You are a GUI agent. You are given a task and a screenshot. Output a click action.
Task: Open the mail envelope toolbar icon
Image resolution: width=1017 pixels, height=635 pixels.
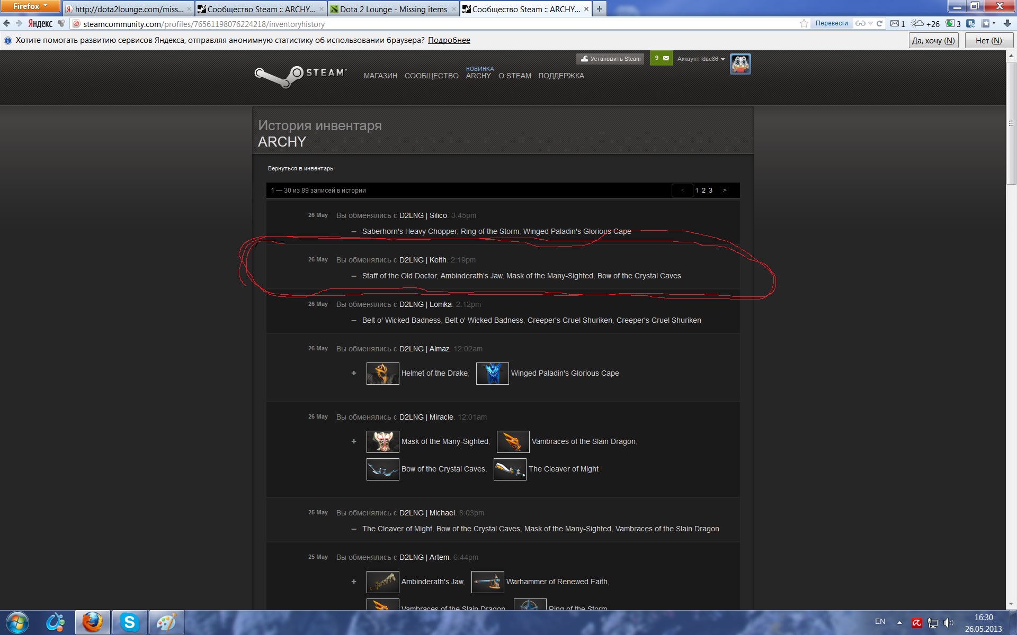[895, 23]
